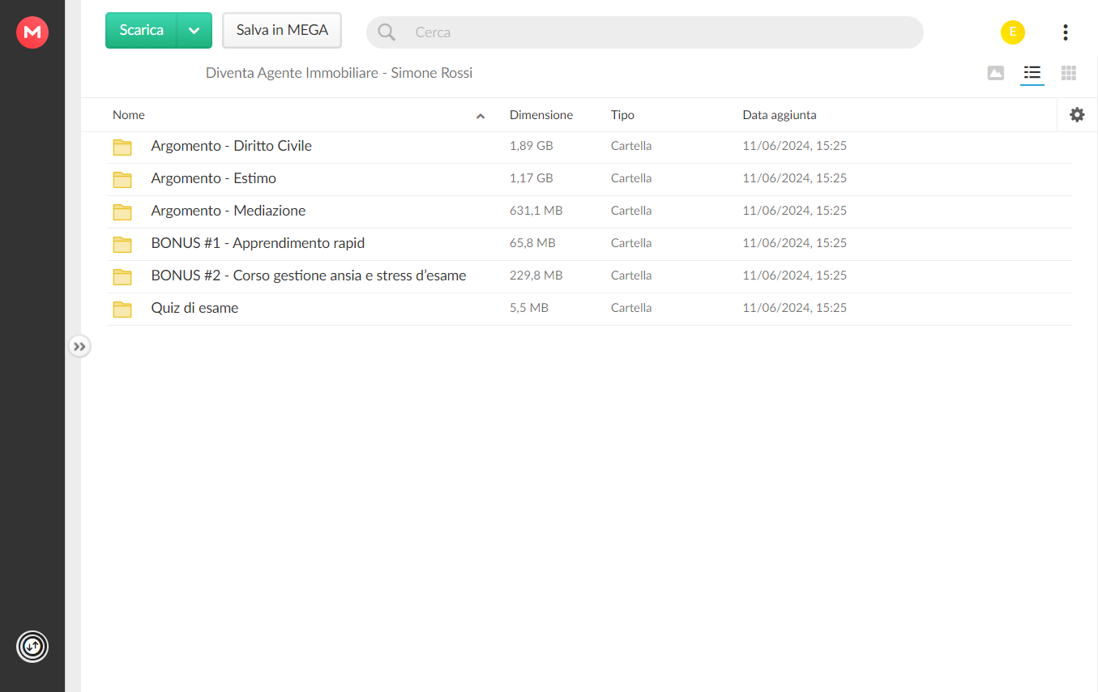Open column settings gear icon
This screenshot has height=692, width=1098.
point(1077,115)
